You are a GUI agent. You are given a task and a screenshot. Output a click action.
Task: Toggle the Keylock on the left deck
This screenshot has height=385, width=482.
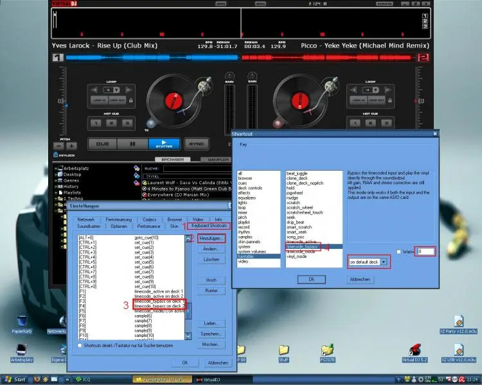click(x=63, y=155)
